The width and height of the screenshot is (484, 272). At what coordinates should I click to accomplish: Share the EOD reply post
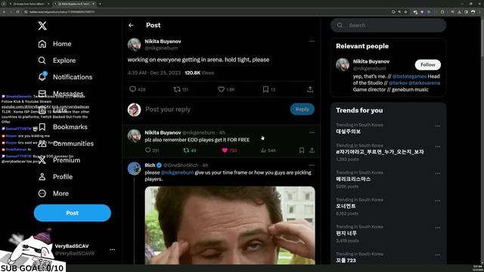coord(312,150)
